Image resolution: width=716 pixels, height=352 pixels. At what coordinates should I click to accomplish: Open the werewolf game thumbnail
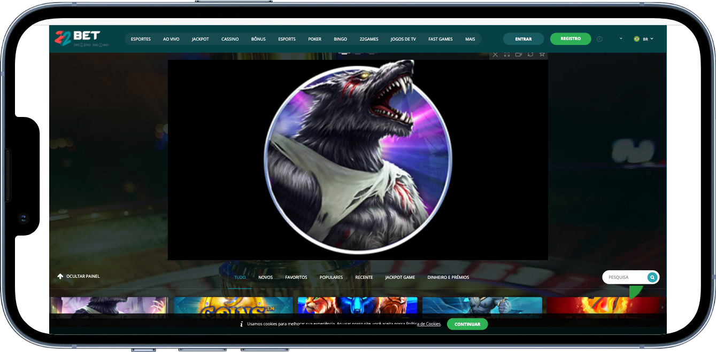pyautogui.click(x=110, y=308)
